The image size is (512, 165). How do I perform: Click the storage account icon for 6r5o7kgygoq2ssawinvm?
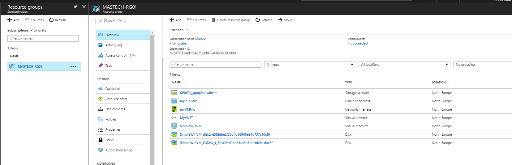(174, 93)
